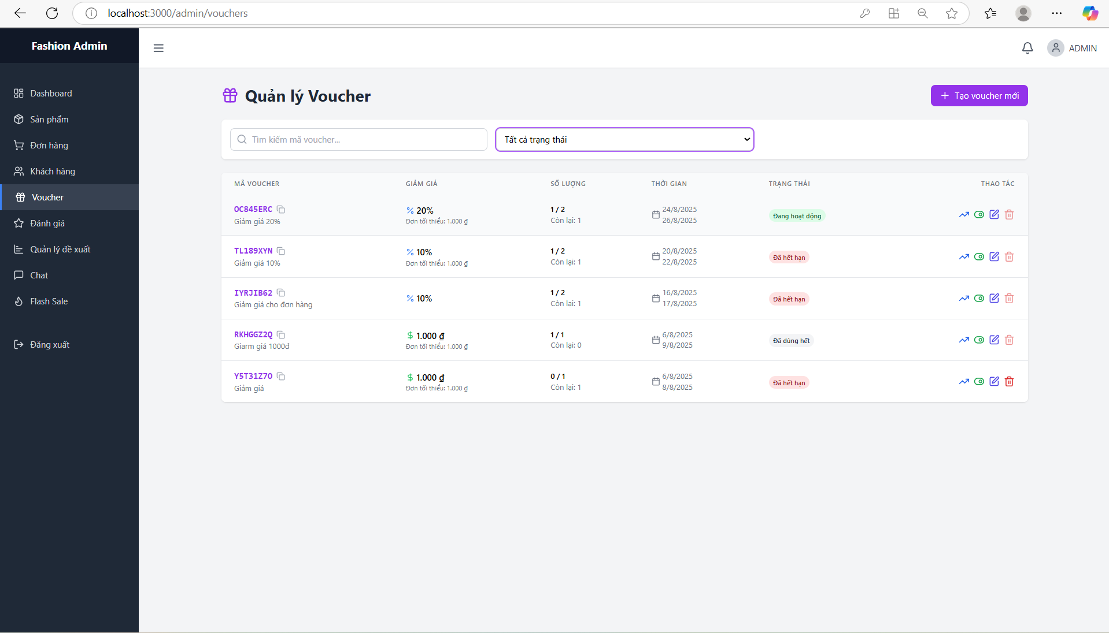
Task: Open statistics chart for TL189XYN voucher
Action: pyautogui.click(x=964, y=257)
